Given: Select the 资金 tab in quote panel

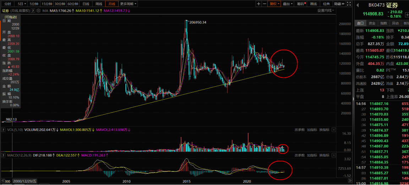Looking at the screenshot, I should [x=372, y=23].
